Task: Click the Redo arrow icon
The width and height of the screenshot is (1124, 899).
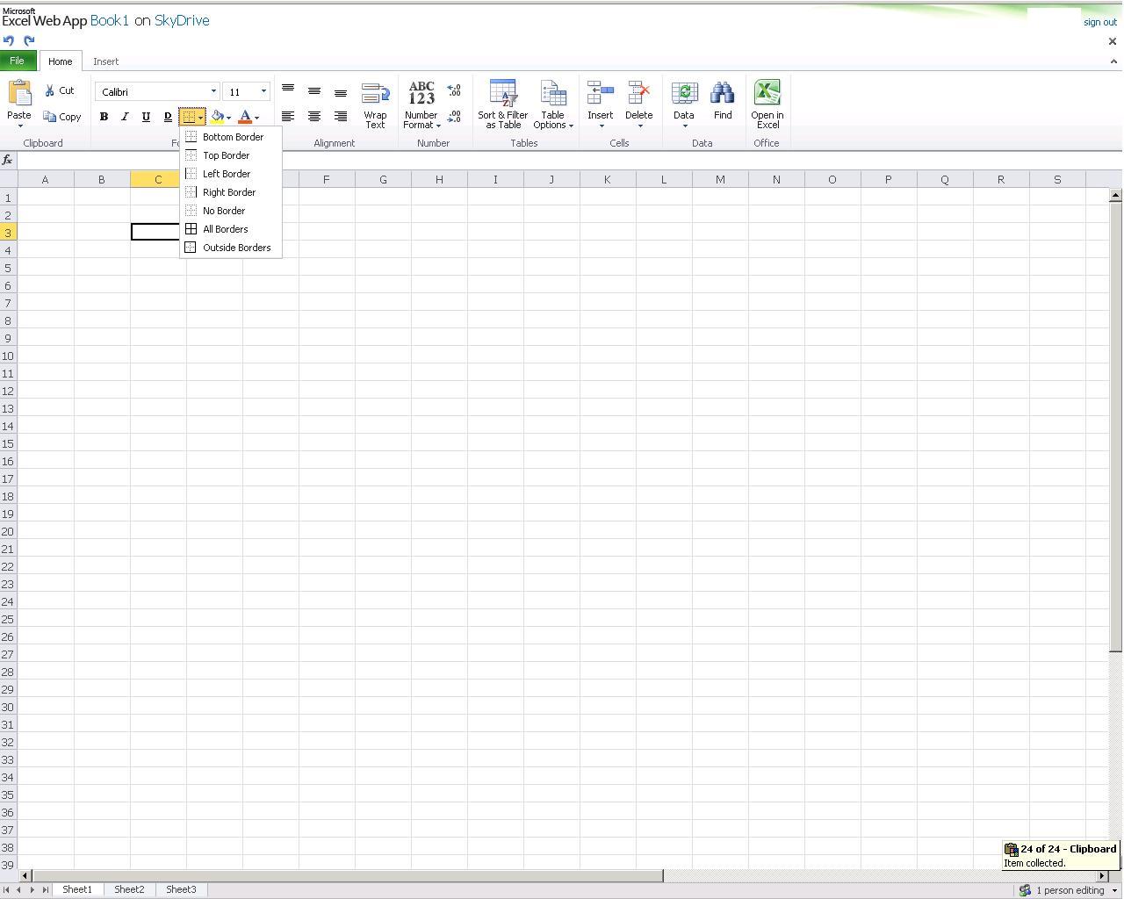Action: point(29,40)
